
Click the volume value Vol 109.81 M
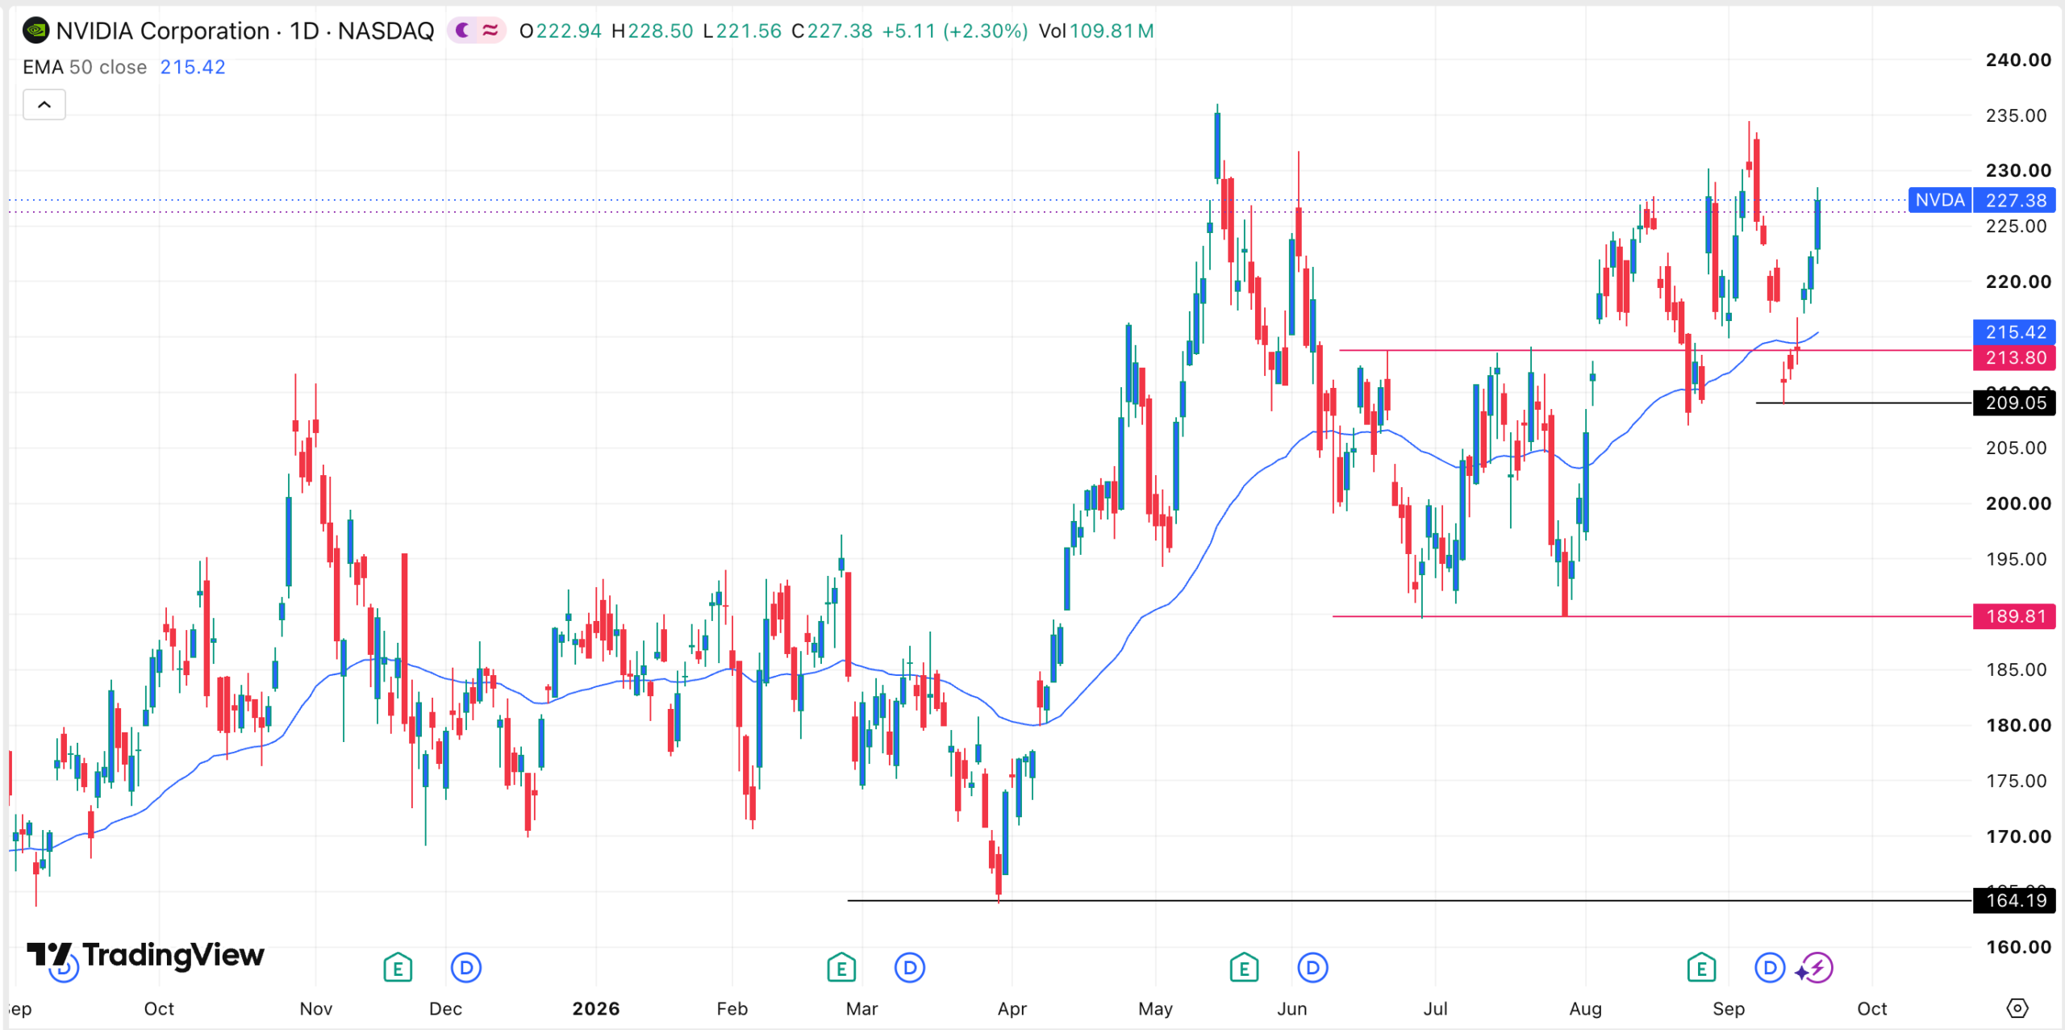pyautogui.click(x=1096, y=31)
